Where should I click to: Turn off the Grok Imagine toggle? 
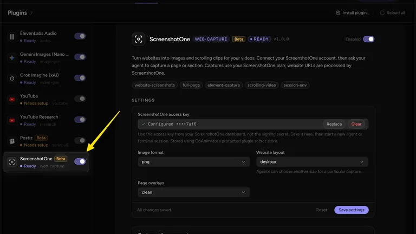[x=80, y=78]
